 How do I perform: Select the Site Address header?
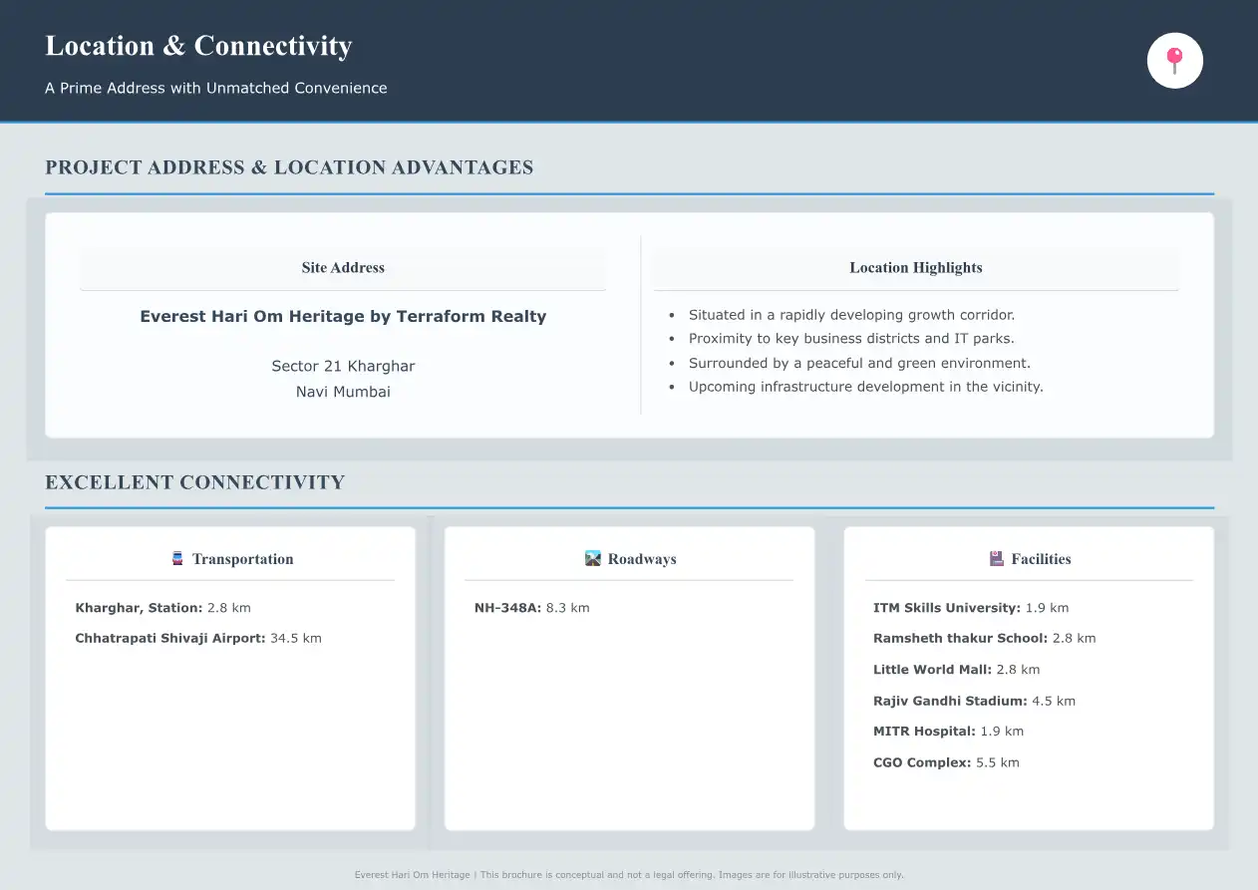343,267
